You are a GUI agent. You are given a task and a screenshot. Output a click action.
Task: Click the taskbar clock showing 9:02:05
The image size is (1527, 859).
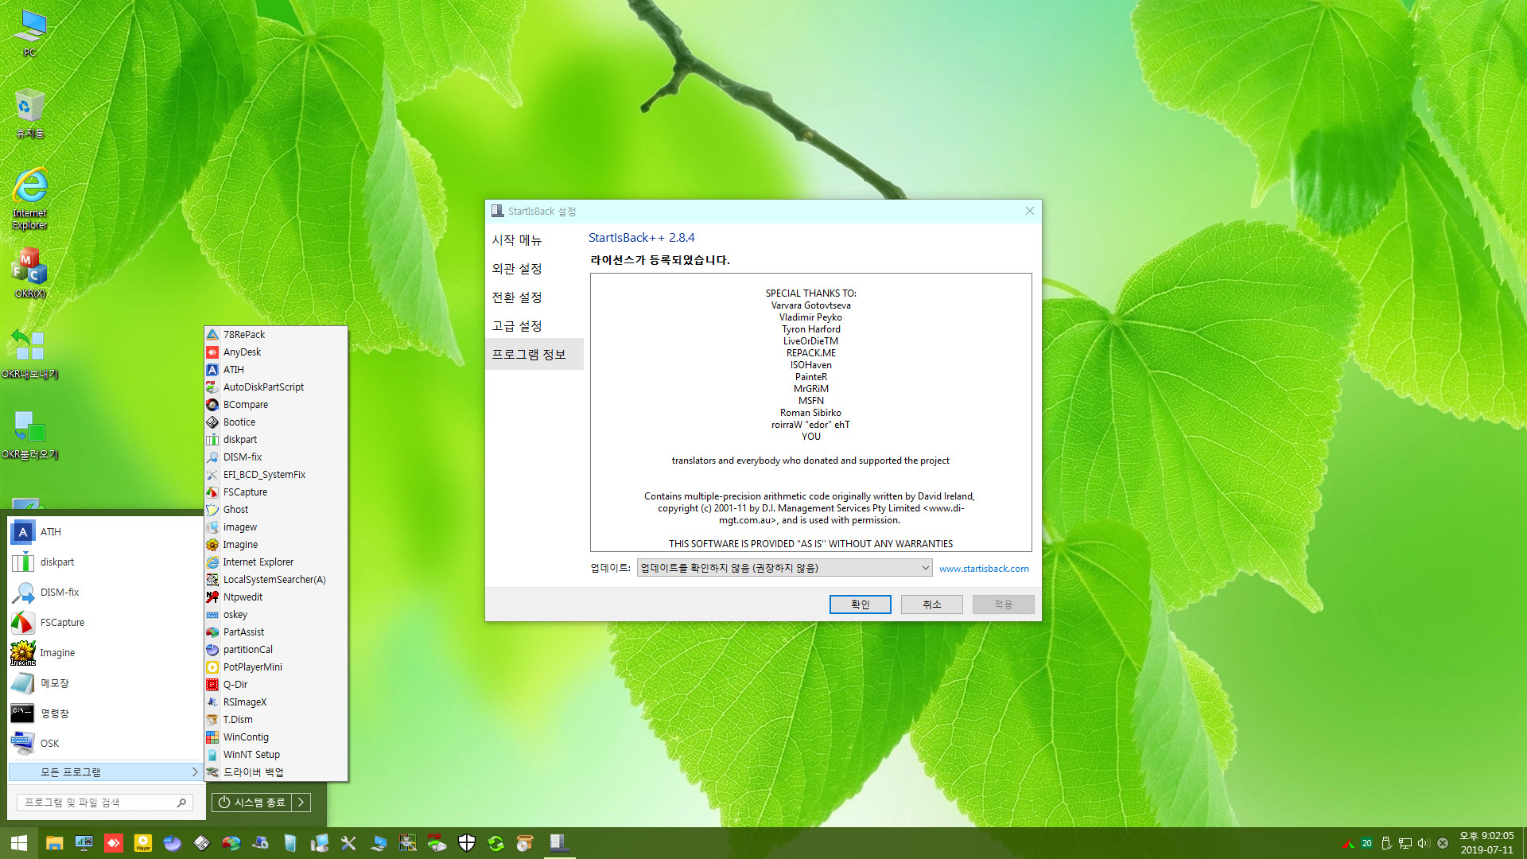(1486, 843)
